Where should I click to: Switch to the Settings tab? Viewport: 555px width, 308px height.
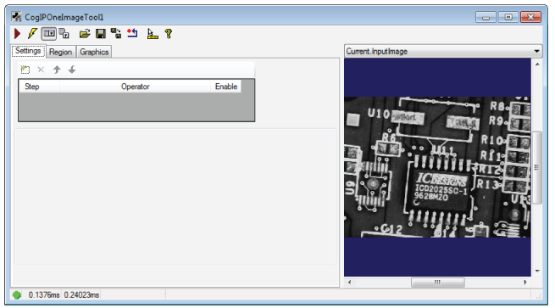(28, 51)
